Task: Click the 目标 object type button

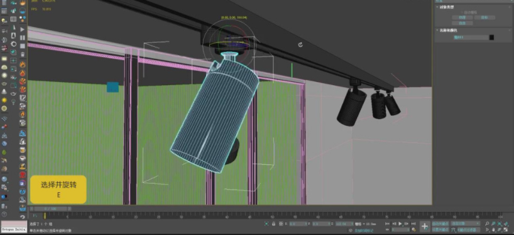Action: tap(485, 18)
